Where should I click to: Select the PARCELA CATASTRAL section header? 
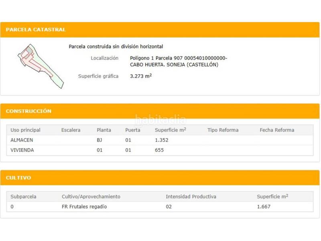tap(36, 30)
